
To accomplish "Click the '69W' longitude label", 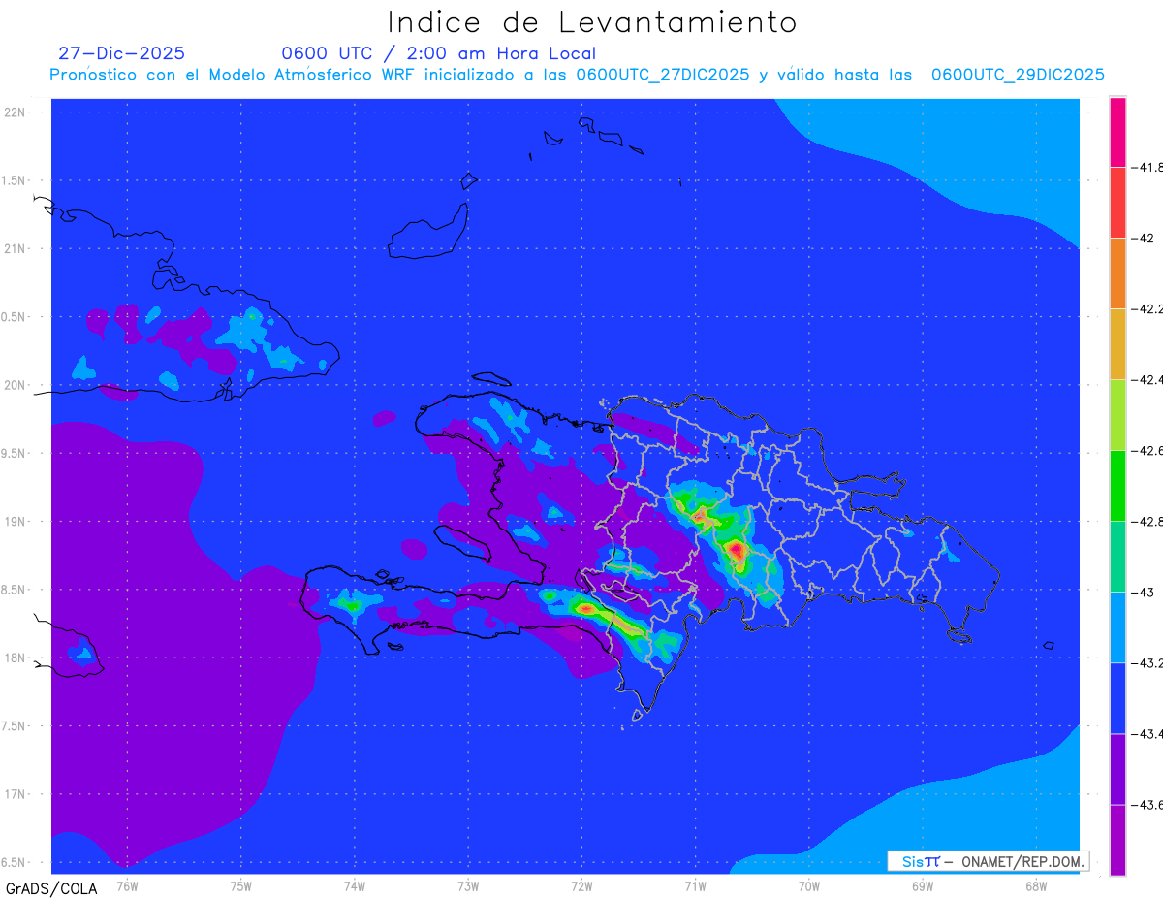I will (922, 886).
